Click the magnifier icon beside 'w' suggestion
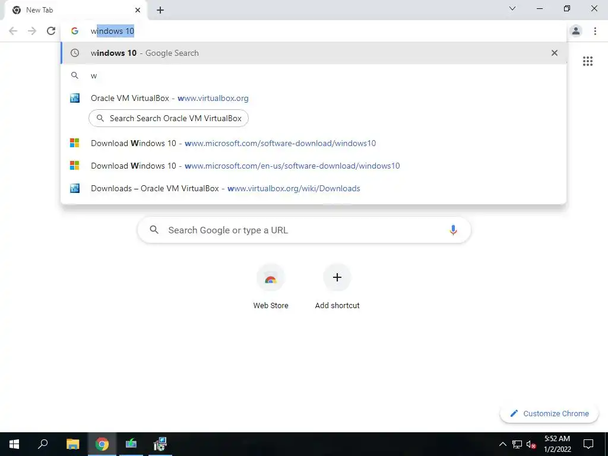Image resolution: width=608 pixels, height=456 pixels. (x=75, y=75)
